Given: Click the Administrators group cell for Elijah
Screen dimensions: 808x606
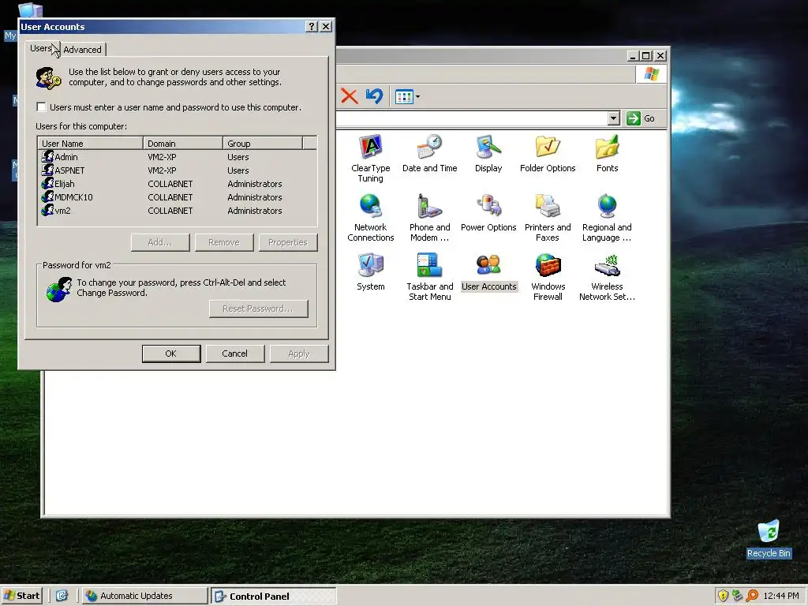Looking at the screenshot, I should (x=255, y=183).
